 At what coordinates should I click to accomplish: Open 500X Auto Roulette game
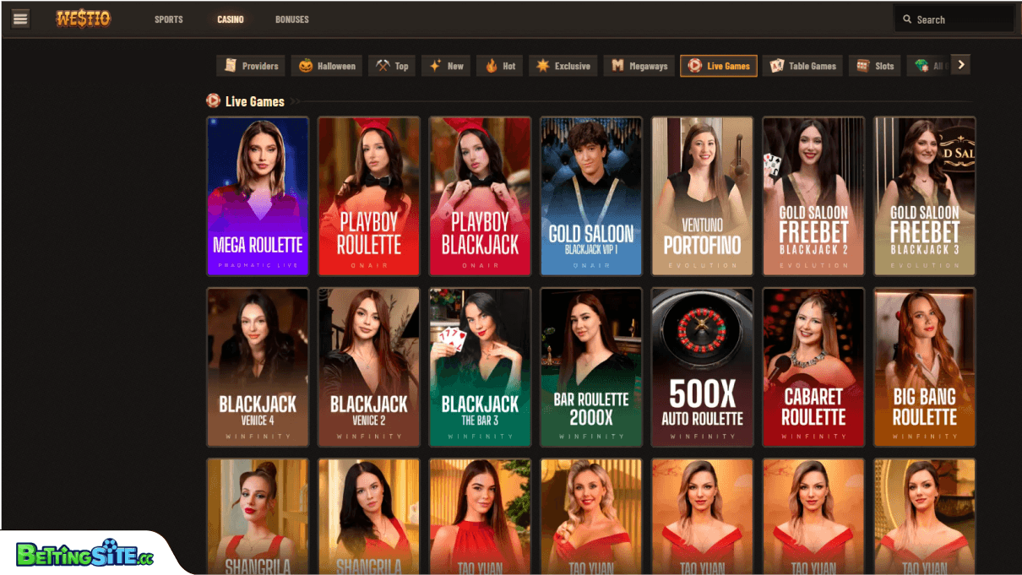[703, 366]
